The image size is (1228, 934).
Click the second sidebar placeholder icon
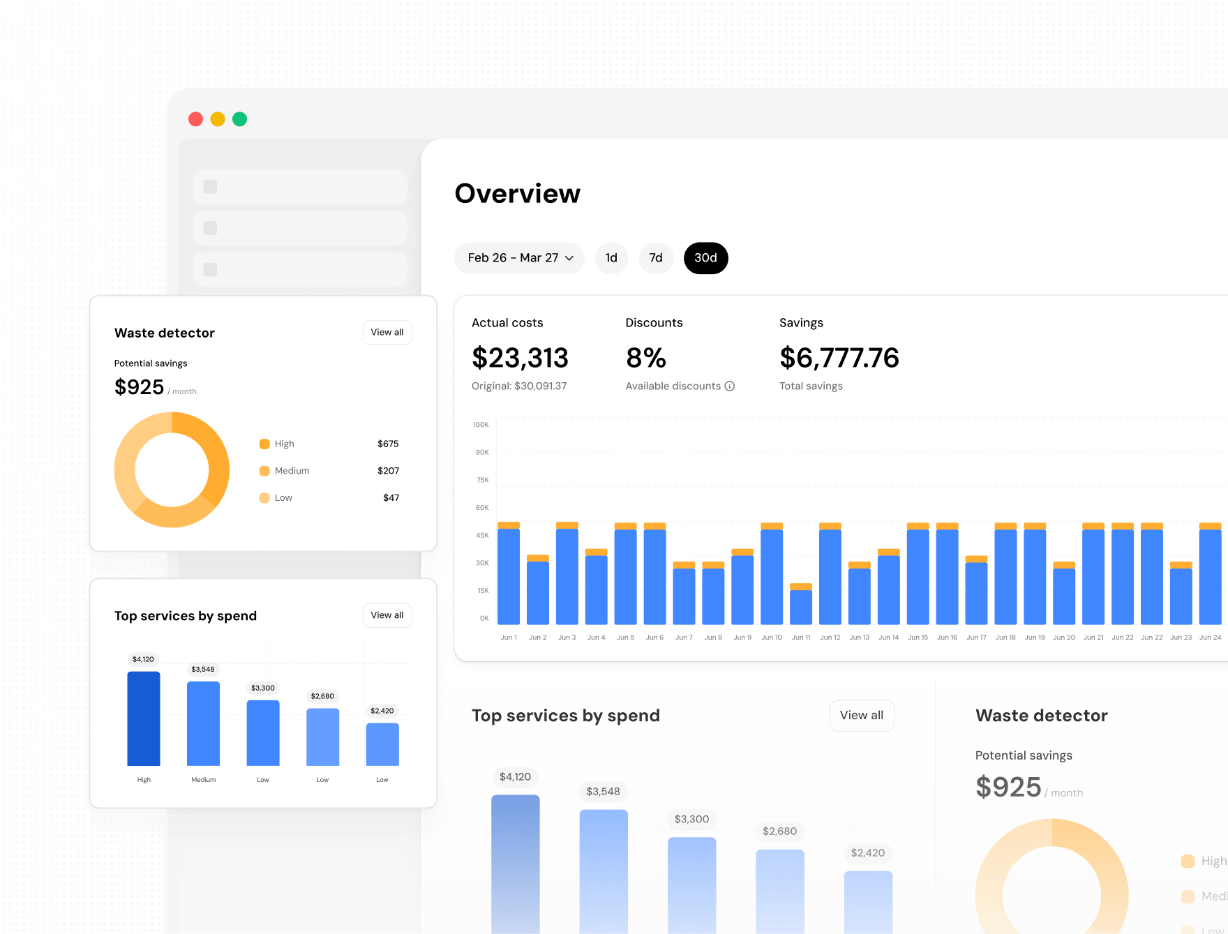click(x=210, y=228)
